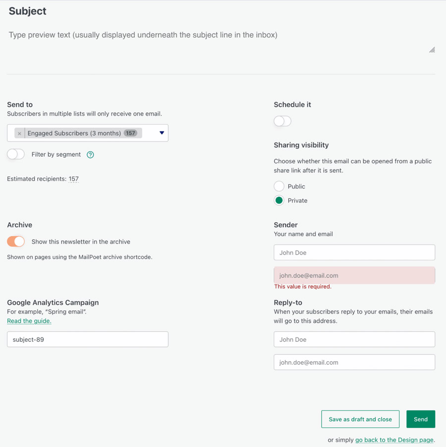Click the Sender email field marked required
This screenshot has width=446, height=447.
[354, 275]
